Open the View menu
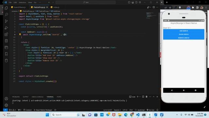209x118 pixels. point(30,2)
